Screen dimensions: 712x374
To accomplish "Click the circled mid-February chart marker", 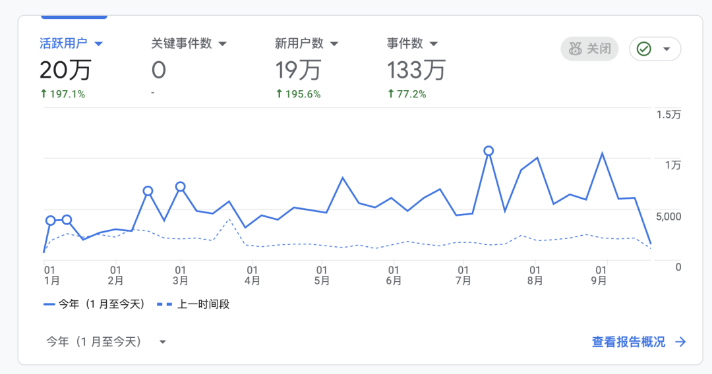I will [148, 191].
